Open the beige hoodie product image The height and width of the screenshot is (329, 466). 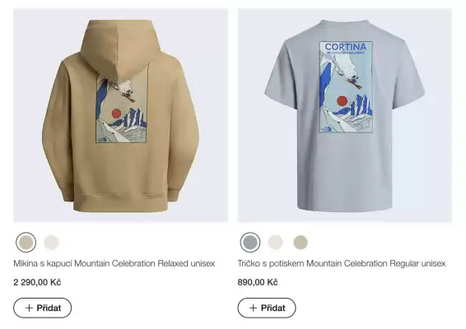(120, 115)
